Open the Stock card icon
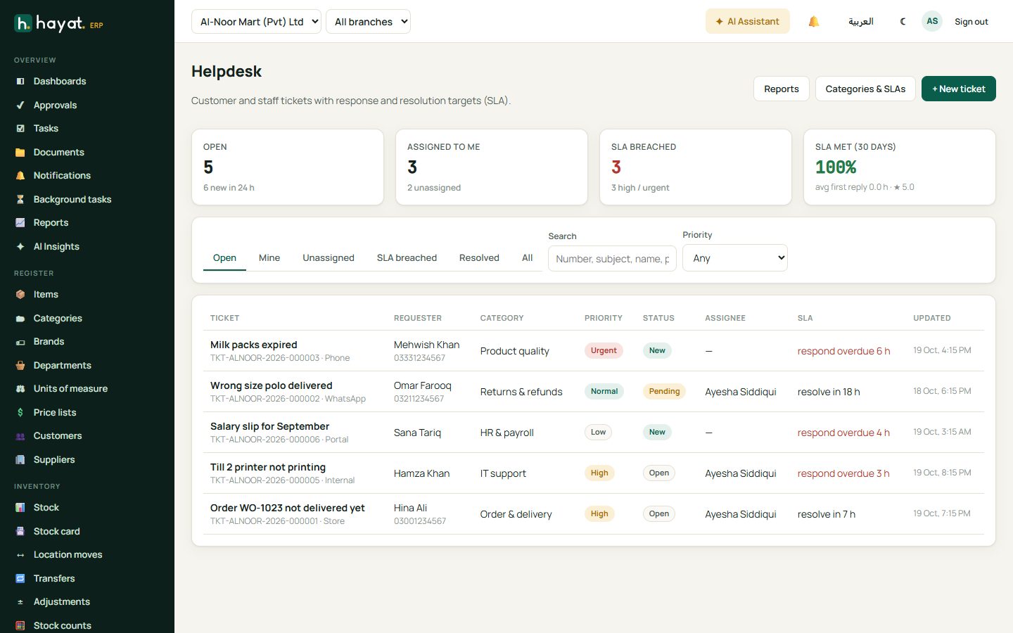The width and height of the screenshot is (1013, 633). pos(20,532)
